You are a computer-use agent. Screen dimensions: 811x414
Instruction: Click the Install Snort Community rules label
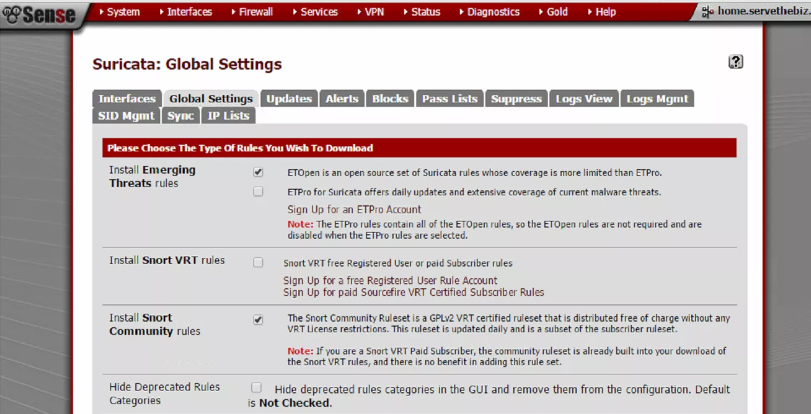point(155,324)
